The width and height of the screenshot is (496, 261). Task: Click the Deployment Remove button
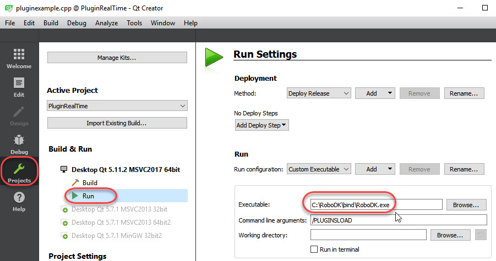pyautogui.click(x=419, y=93)
